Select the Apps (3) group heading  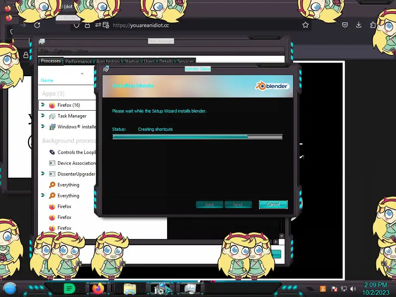point(53,94)
